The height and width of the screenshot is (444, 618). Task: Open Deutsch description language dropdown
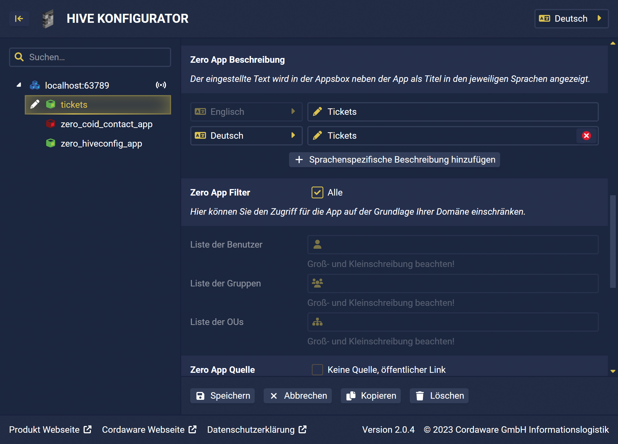coord(246,136)
